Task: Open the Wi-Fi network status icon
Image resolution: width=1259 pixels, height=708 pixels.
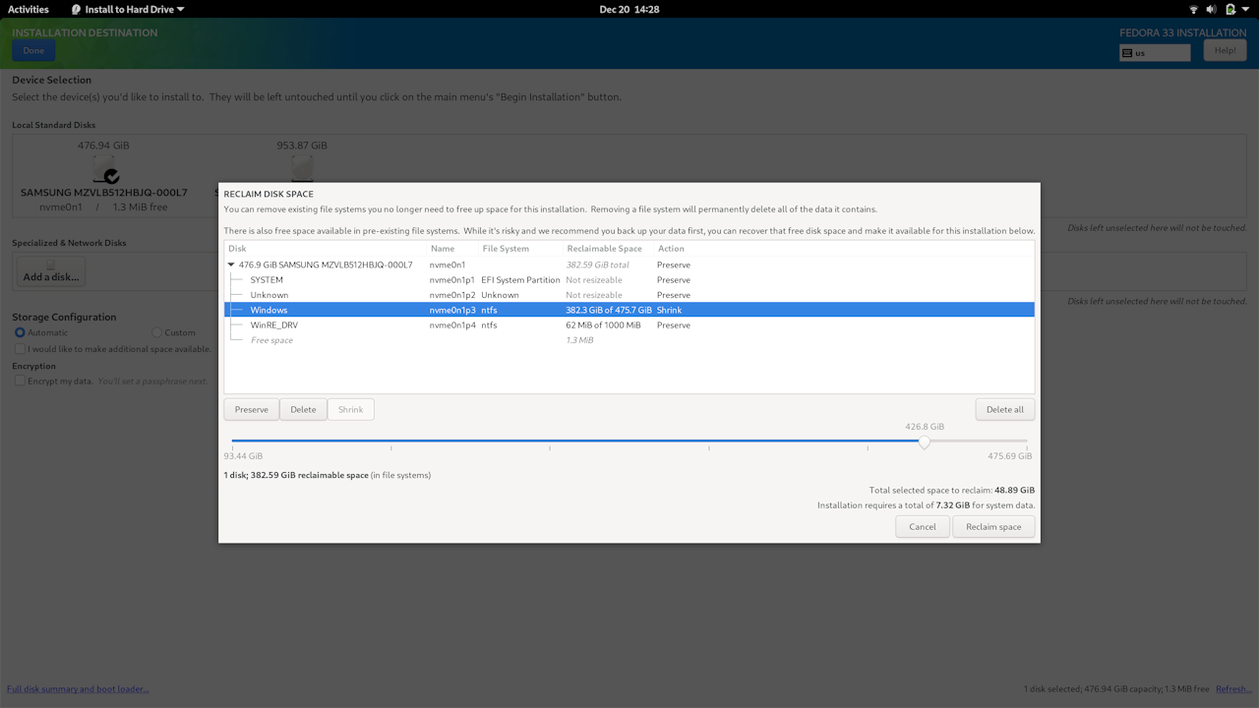Action: click(x=1194, y=9)
